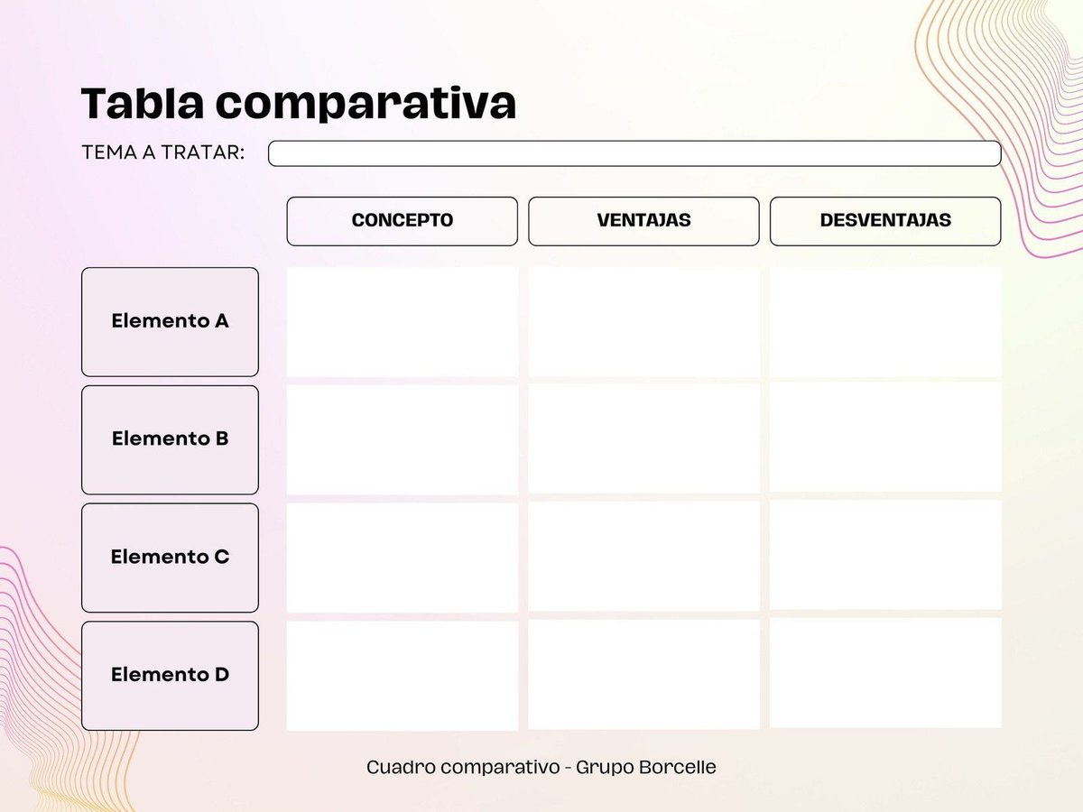Click the Concepto cell for Elemento C
This screenshot has height=812, width=1083.
(x=403, y=558)
